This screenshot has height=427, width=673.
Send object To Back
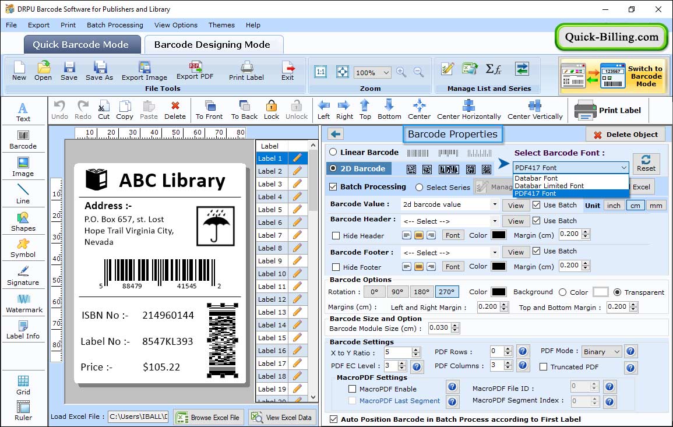click(244, 110)
